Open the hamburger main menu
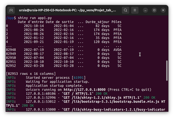The image size is (174, 118). [135, 10]
